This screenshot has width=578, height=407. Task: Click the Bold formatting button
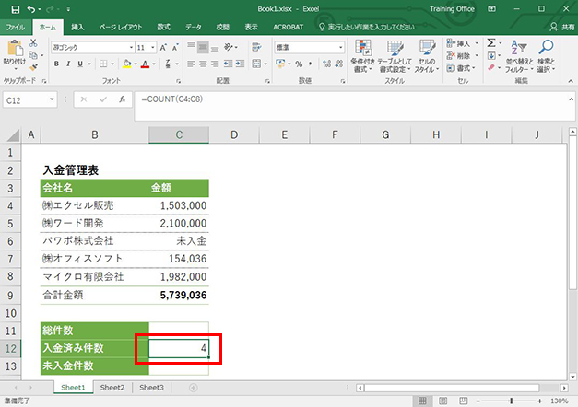click(x=56, y=64)
